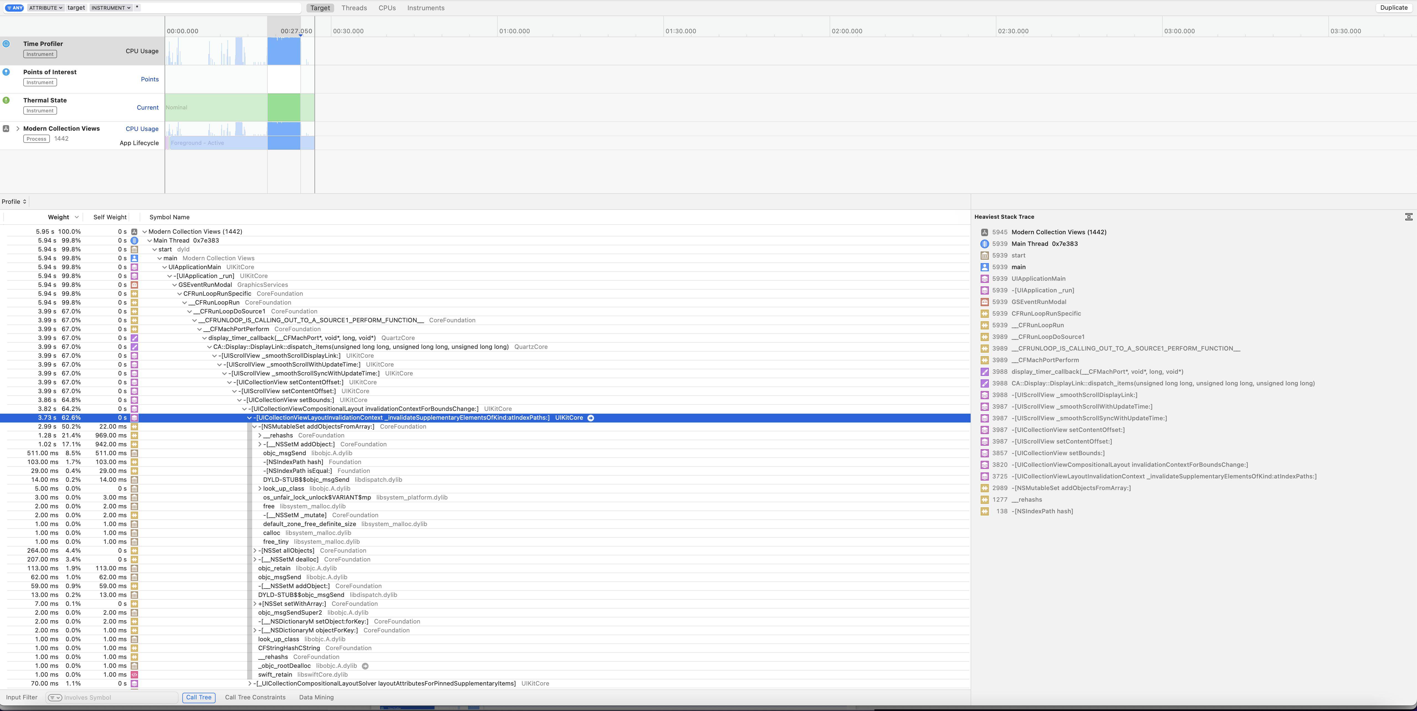Click the Instrument badge under Time Profiler
This screenshot has height=711, width=1417.
pyautogui.click(x=40, y=54)
